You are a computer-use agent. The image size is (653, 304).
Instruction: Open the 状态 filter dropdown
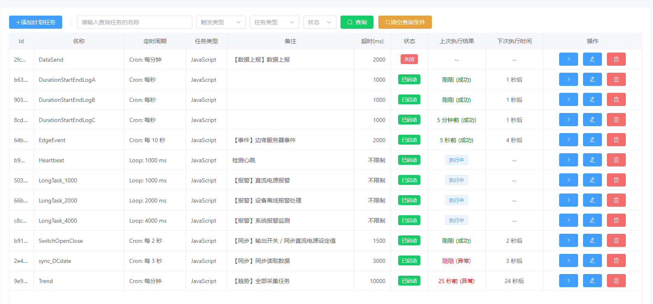tap(320, 22)
